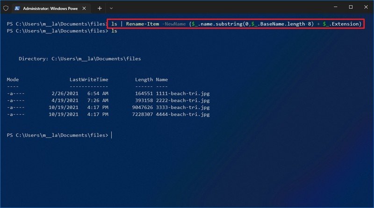374x208 pixels.
Task: Click the Length column header
Action: pos(144,80)
